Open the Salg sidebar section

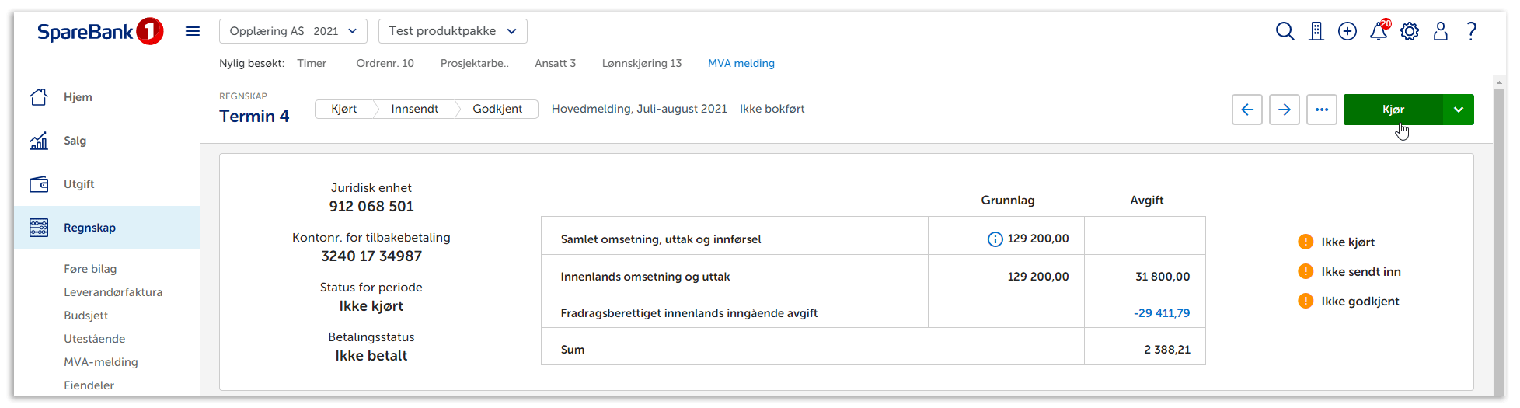pos(75,141)
